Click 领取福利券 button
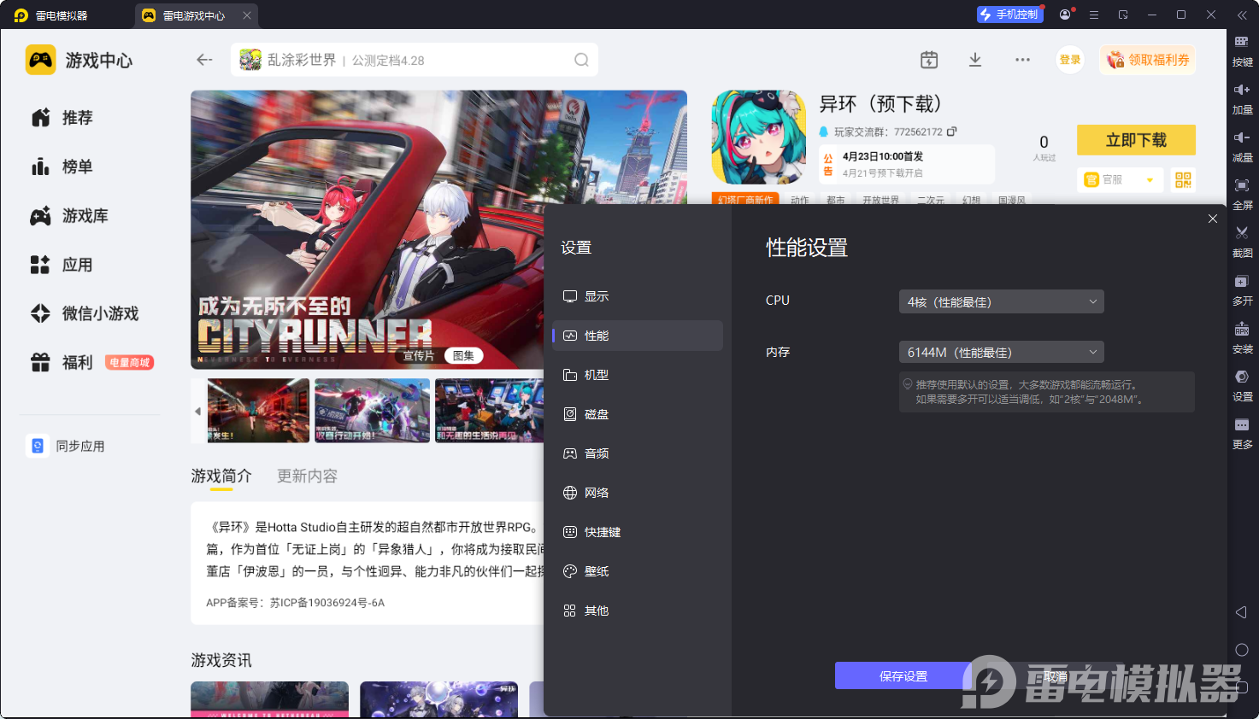Viewport: 1259px width, 719px height. [x=1148, y=60]
